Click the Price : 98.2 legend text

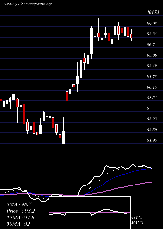coord(21,211)
